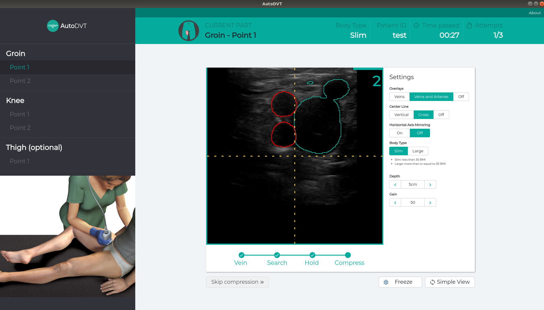Screen dimensions: 544x310
Task: Turn Horizontal Axis Mirroring On
Action: [399, 133]
